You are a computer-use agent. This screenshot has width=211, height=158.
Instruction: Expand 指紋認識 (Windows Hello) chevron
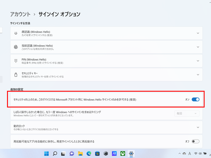pyautogui.click(x=198, y=47)
